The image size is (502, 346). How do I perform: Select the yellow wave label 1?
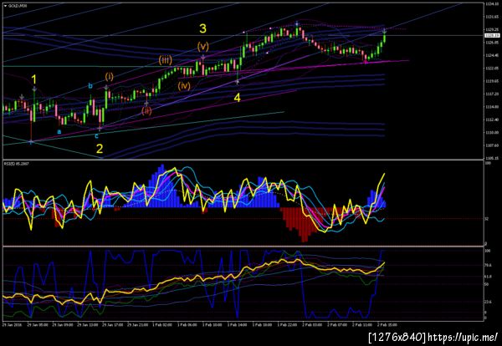coord(34,79)
